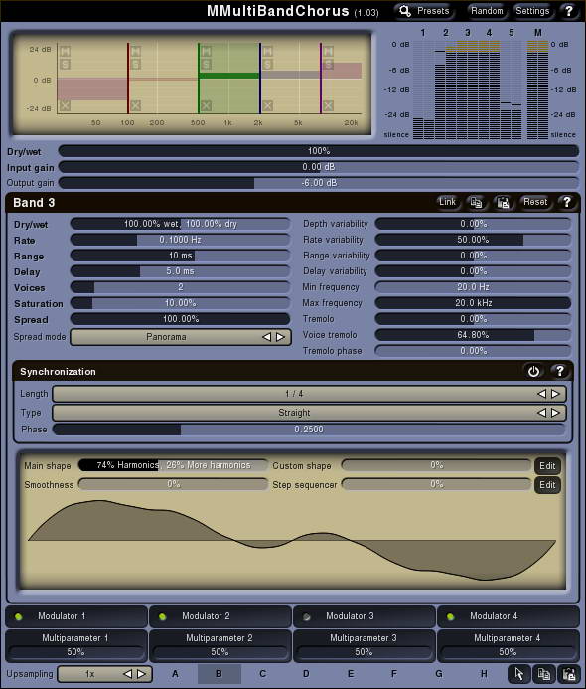Select next sync Type with right arrow
Viewport: 586px width, 689px height.
pos(556,413)
